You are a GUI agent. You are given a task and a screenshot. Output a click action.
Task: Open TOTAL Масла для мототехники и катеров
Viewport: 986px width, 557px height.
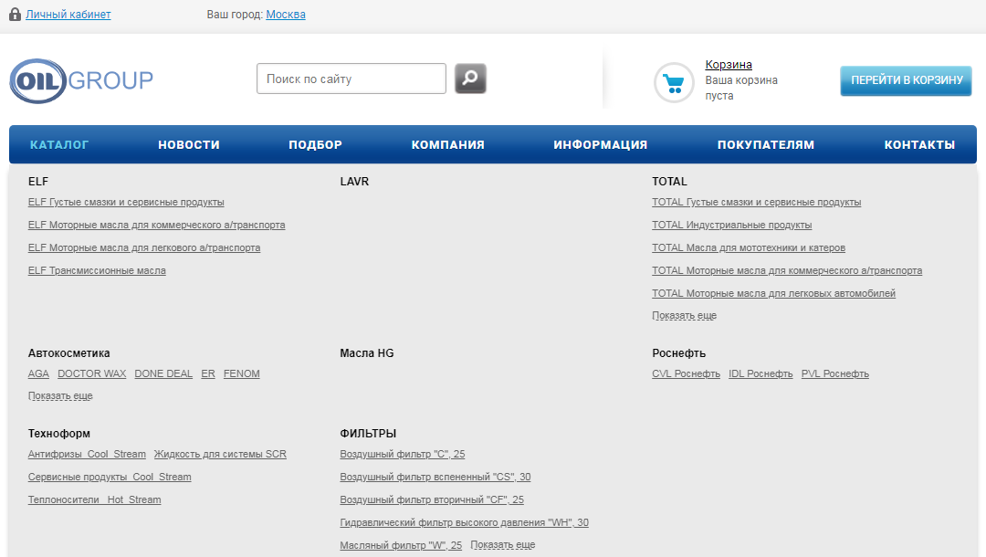click(749, 247)
